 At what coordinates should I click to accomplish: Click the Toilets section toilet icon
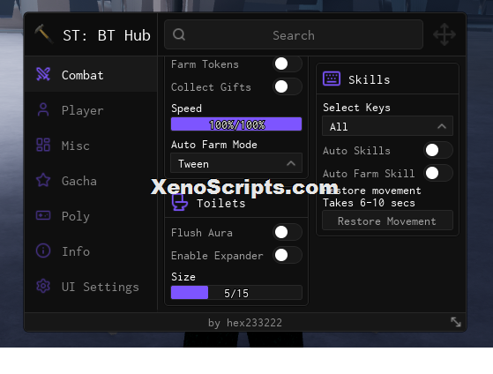point(180,202)
